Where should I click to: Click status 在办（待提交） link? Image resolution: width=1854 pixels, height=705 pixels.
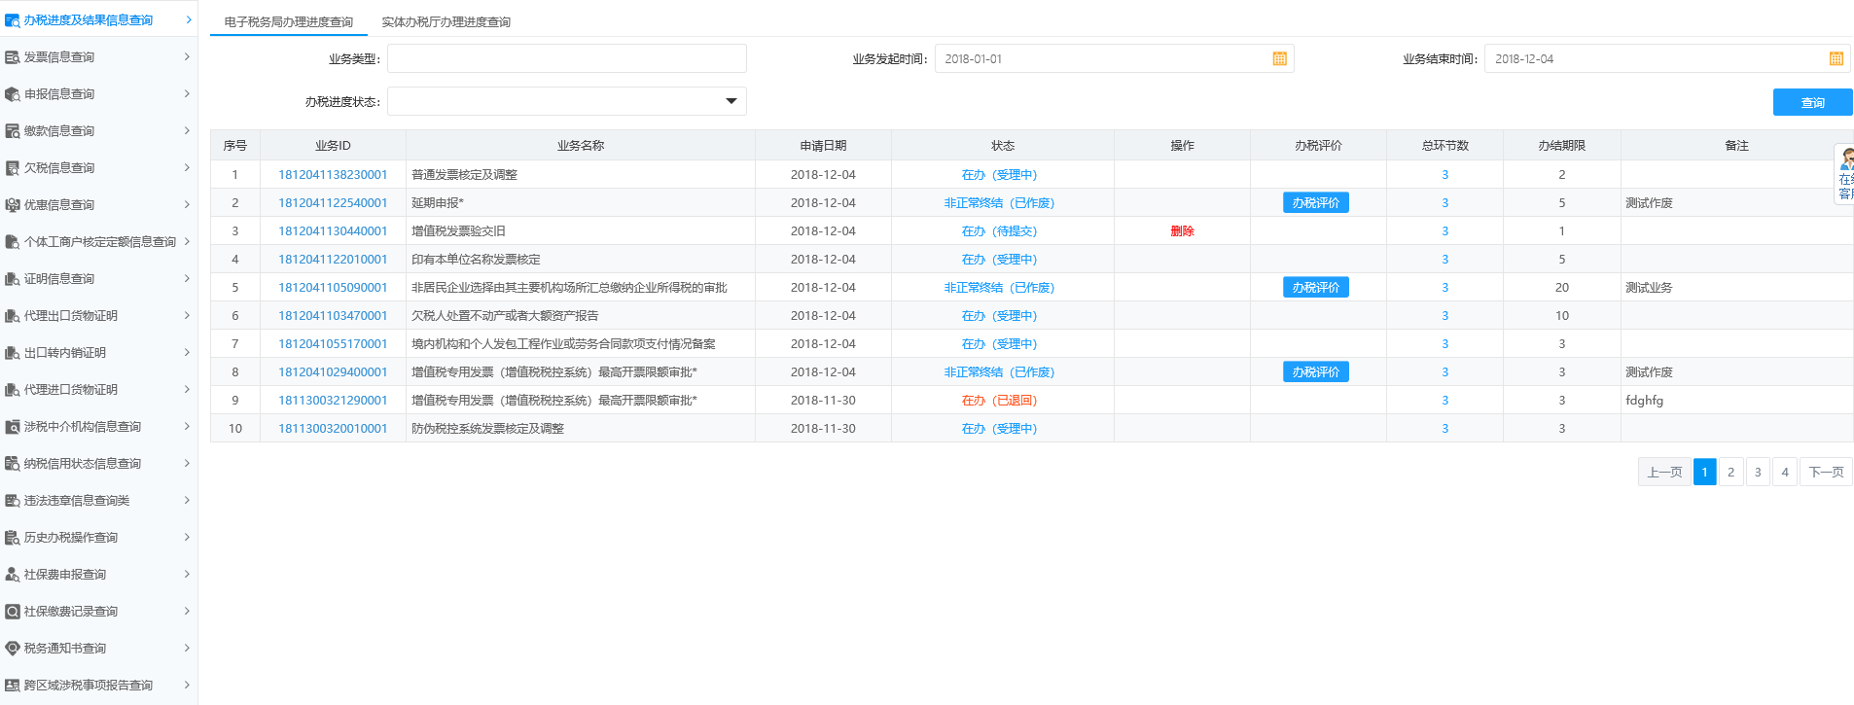tap(999, 231)
